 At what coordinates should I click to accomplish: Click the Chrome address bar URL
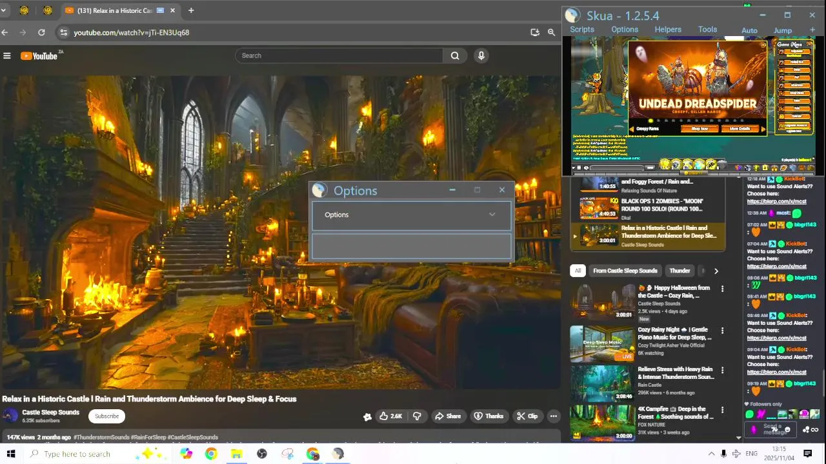coord(132,33)
